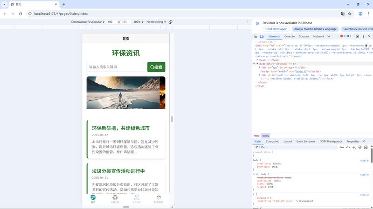Expand the div id app node
Image resolution: width=373 pixels, height=209 pixels.
point(260,67)
